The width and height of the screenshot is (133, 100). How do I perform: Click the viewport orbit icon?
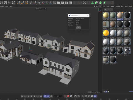point(99,6)
